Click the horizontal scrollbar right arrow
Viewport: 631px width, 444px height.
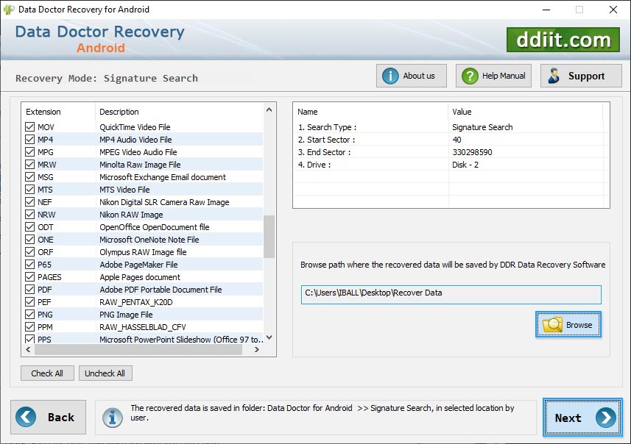pyautogui.click(x=258, y=351)
